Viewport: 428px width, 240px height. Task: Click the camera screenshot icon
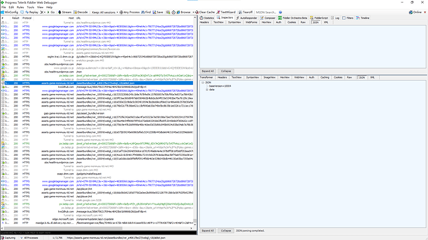[168, 12]
